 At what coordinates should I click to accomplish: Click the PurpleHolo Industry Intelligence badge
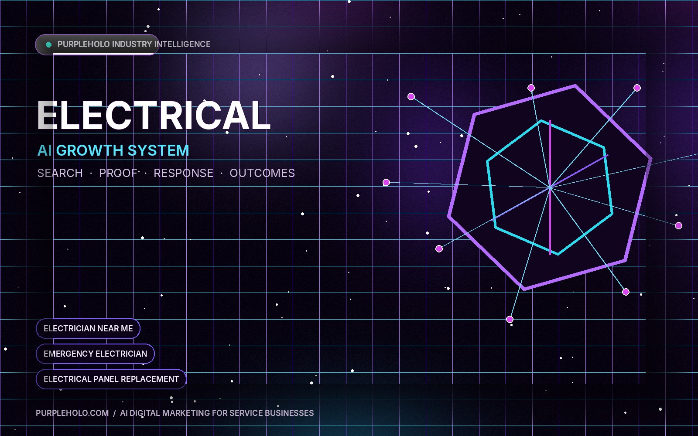(97, 44)
